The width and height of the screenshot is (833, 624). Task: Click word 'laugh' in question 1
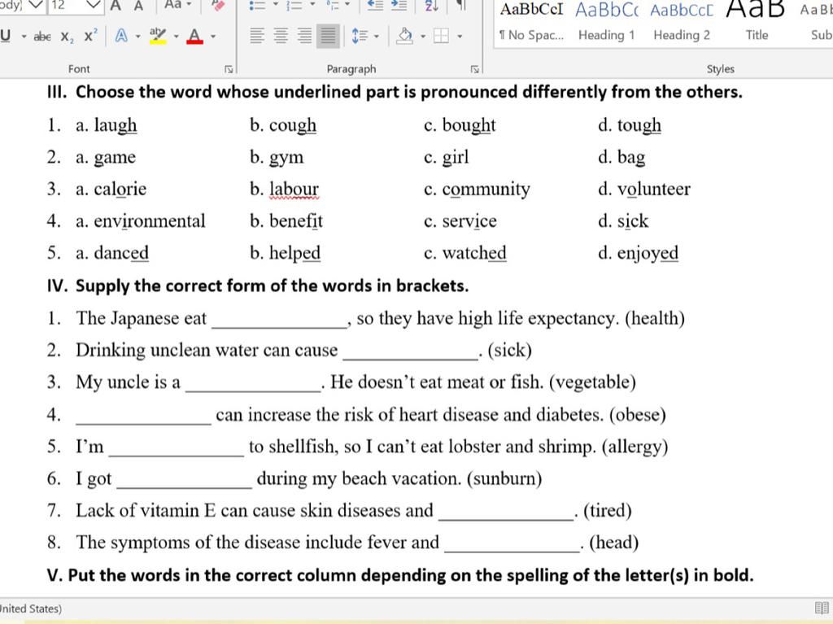tap(116, 125)
